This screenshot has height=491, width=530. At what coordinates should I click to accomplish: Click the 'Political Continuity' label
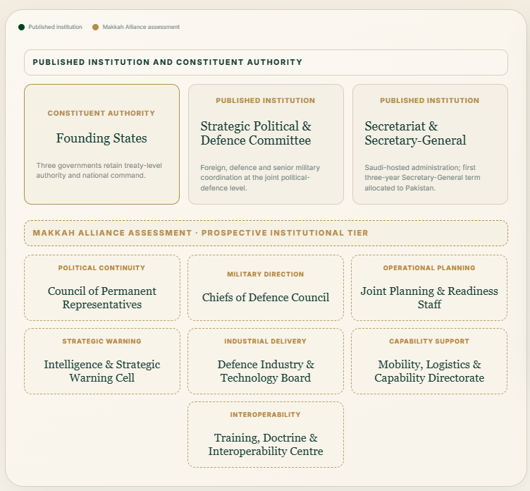click(101, 268)
